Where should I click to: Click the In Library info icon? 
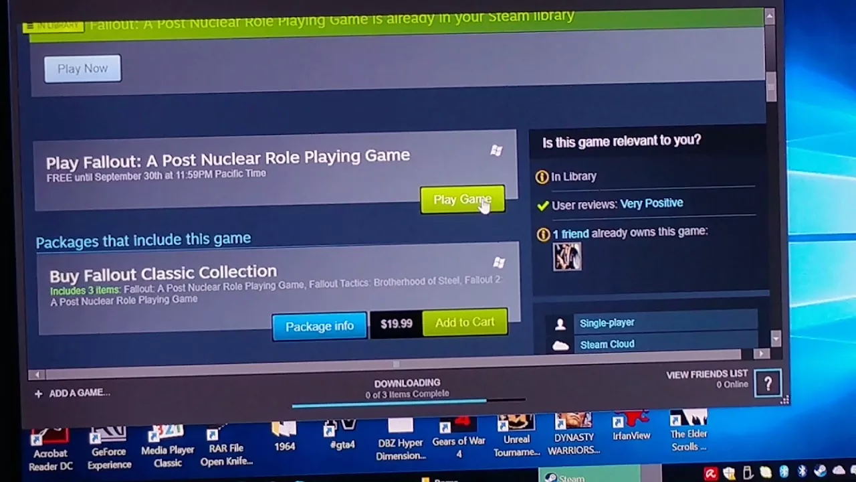(542, 177)
